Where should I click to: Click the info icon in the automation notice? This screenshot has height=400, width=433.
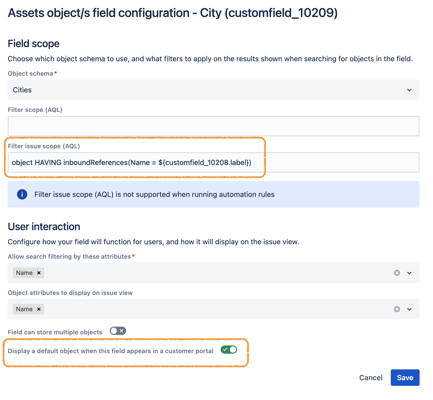(22, 194)
